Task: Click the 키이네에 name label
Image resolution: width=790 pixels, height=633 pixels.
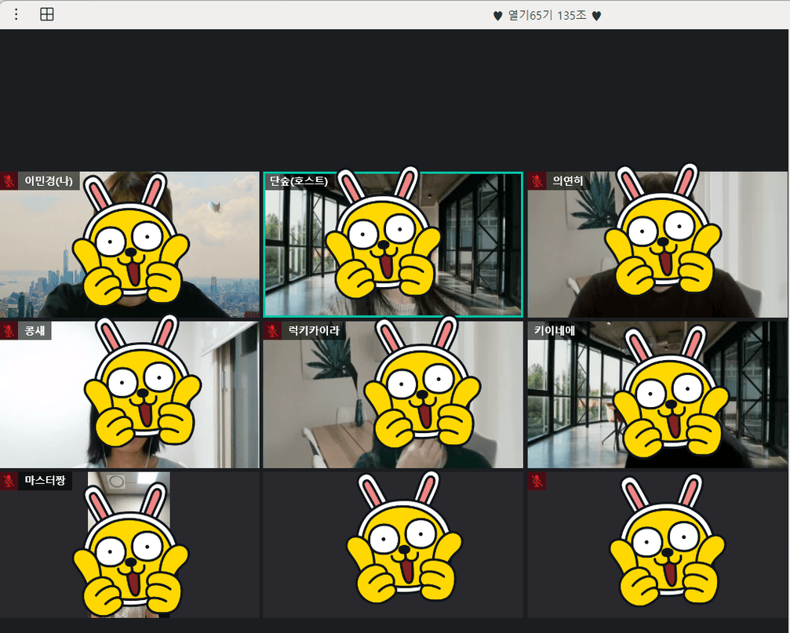Action: click(554, 331)
